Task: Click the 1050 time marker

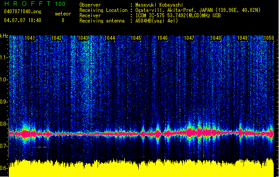Action: point(269,38)
